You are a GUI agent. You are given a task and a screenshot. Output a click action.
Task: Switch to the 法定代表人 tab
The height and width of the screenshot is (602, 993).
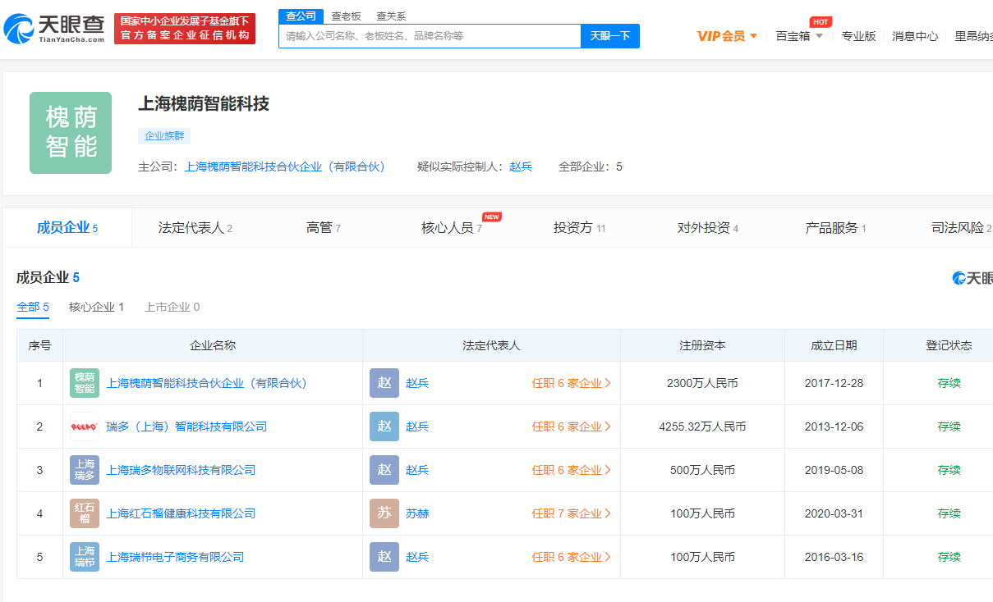pyautogui.click(x=195, y=228)
